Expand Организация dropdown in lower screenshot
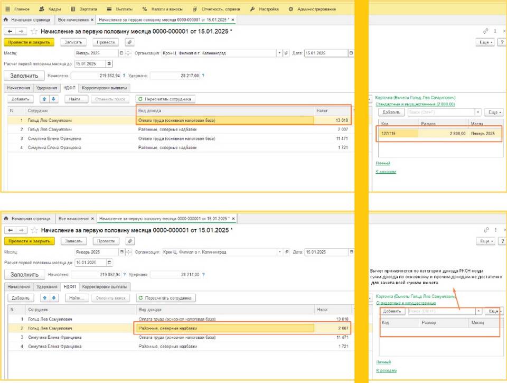 [279, 252]
